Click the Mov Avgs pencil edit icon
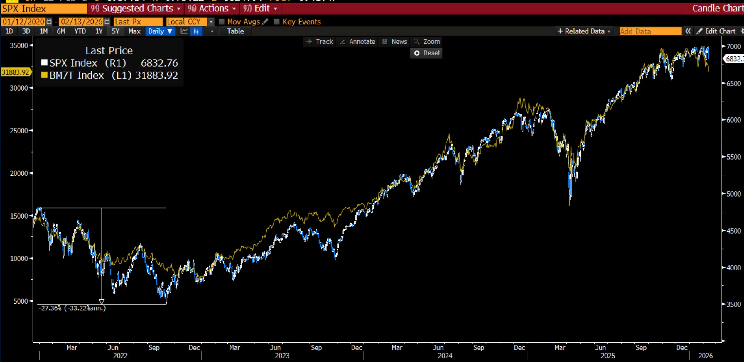 (x=265, y=22)
